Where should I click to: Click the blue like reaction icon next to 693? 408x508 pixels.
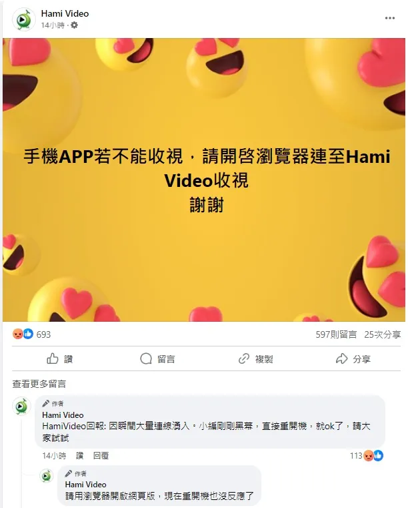coord(29,334)
